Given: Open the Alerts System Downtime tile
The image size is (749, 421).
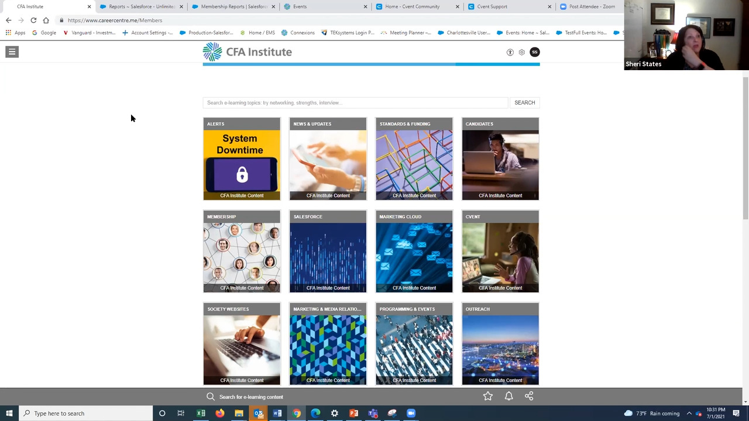Looking at the screenshot, I should coord(242,159).
